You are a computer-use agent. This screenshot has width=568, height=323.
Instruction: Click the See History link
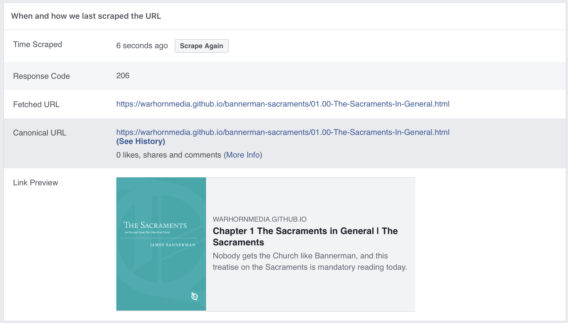coord(140,141)
